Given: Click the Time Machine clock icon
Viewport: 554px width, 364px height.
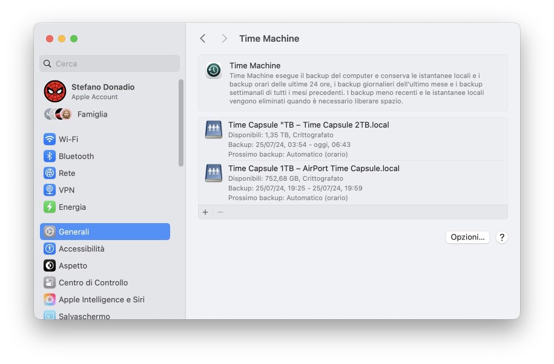Looking at the screenshot, I should click(x=214, y=70).
